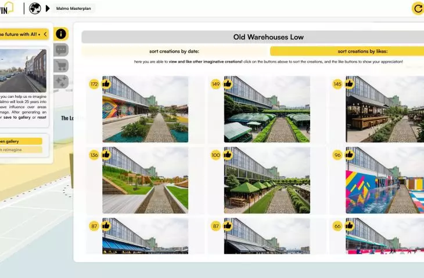This screenshot has width=424, height=278.
Task: Open the colorful mural image with 172 likes
Action: tap(145, 109)
